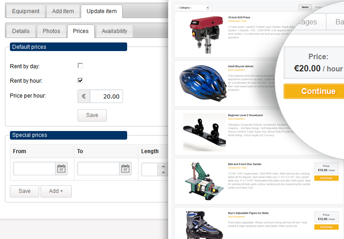344x239 pixels.
Task: Select the small Items tab in listing
Action: tap(305, 7)
